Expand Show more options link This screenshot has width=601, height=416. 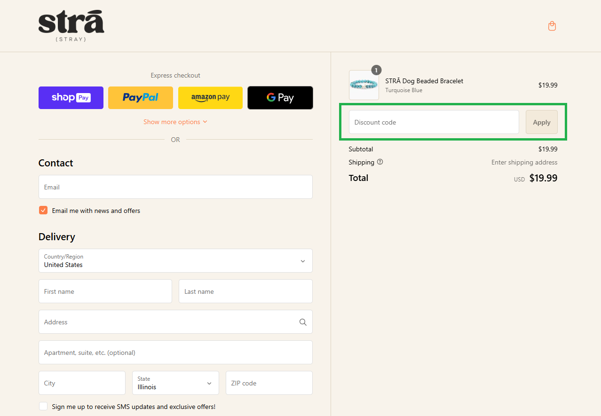(x=175, y=122)
